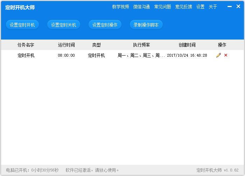Click the 类型 column header
Viewport: 245px width, 176px height.
(96, 45)
